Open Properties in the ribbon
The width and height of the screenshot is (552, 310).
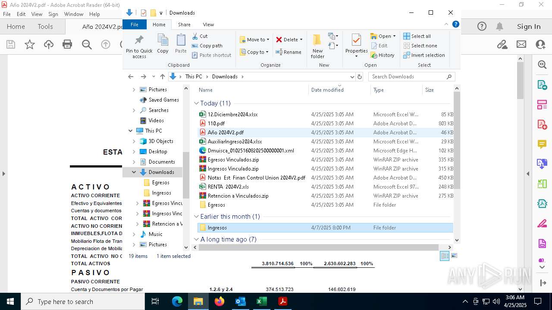pos(356,45)
